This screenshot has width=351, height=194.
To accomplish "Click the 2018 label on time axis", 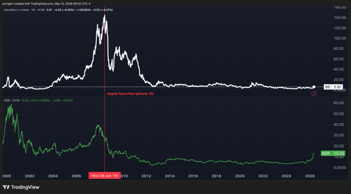I will point(216,176).
